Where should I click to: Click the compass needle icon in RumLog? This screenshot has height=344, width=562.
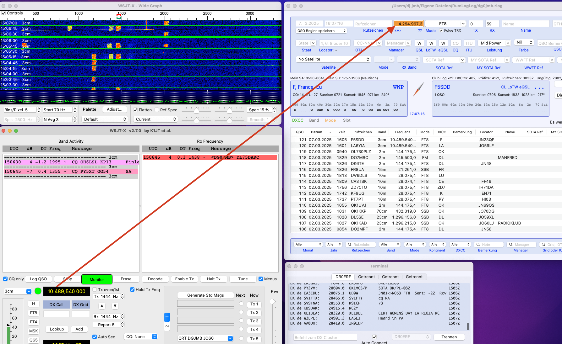(x=419, y=89)
